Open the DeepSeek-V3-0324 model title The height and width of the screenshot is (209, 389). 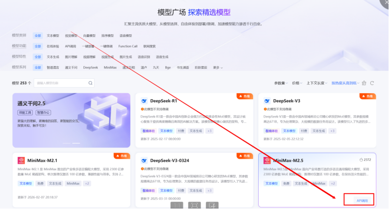[x=170, y=161]
